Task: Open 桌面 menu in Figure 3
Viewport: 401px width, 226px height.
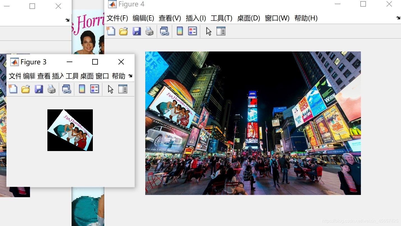Action: click(x=87, y=76)
